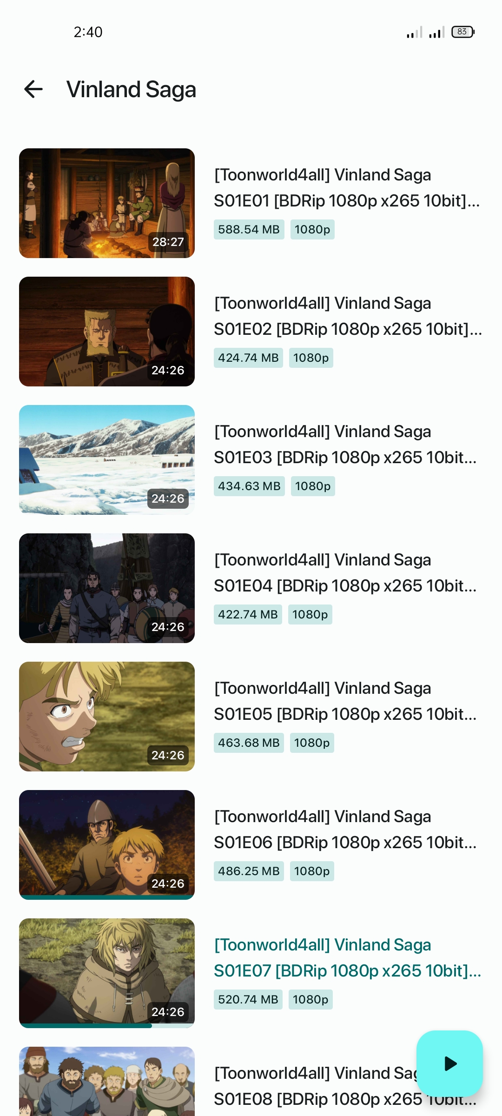The height and width of the screenshot is (1116, 502).
Task: Select the S01E02 episode title text
Action: pos(348,316)
